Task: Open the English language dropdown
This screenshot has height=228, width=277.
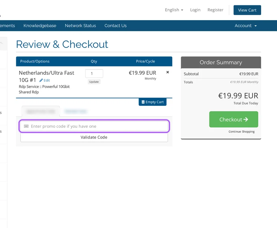Action: click(x=174, y=10)
